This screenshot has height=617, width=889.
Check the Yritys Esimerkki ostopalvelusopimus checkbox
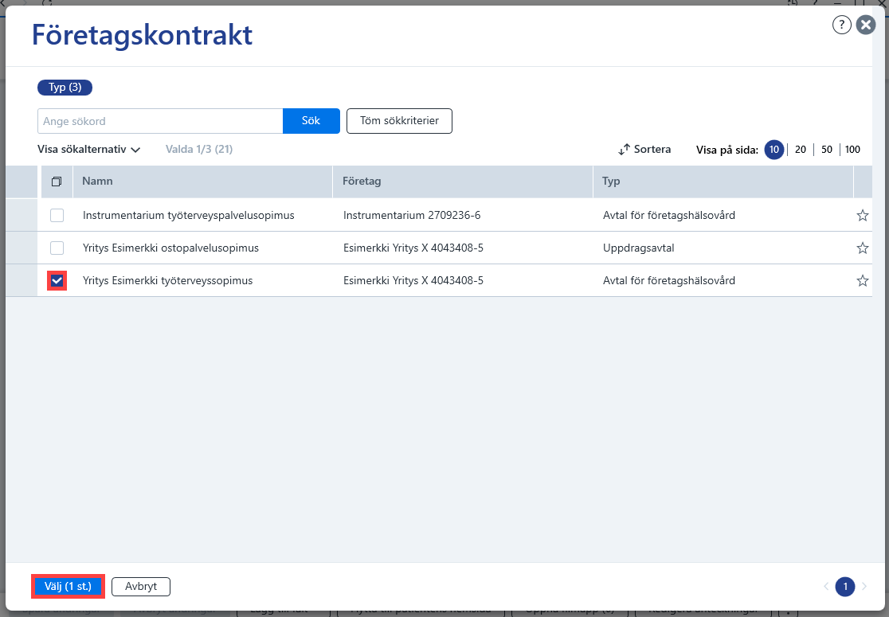tap(57, 248)
